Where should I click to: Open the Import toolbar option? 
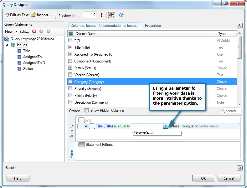click(41, 15)
